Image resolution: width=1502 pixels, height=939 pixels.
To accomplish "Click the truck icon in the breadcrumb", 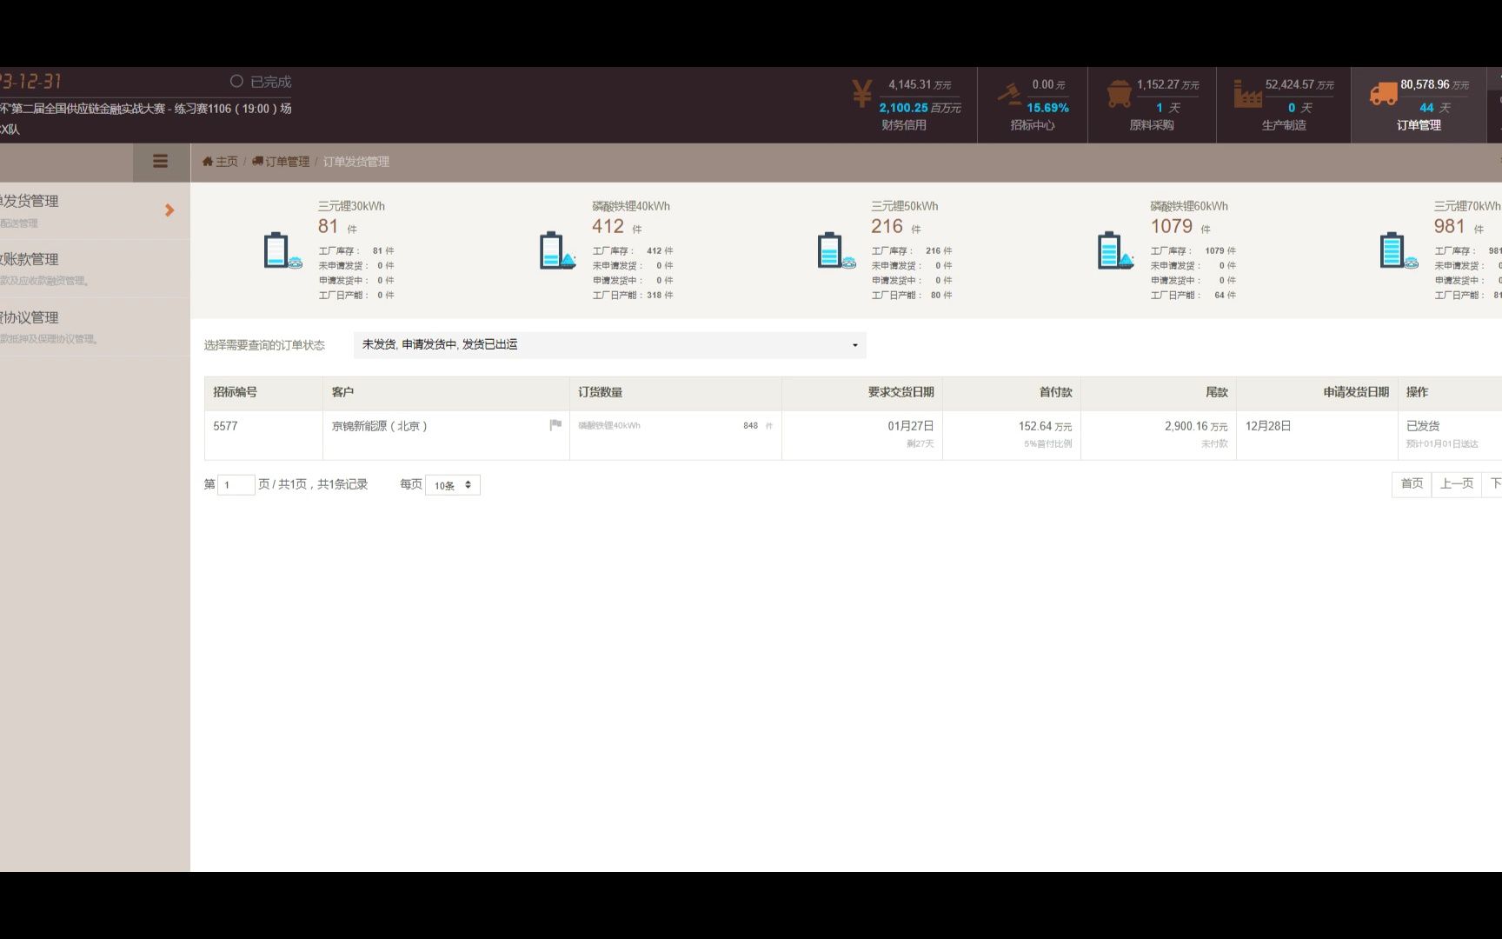I will 257,162.
